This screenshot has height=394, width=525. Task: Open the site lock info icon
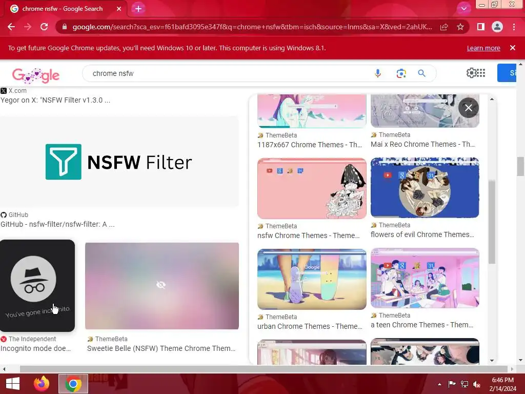coord(65,27)
